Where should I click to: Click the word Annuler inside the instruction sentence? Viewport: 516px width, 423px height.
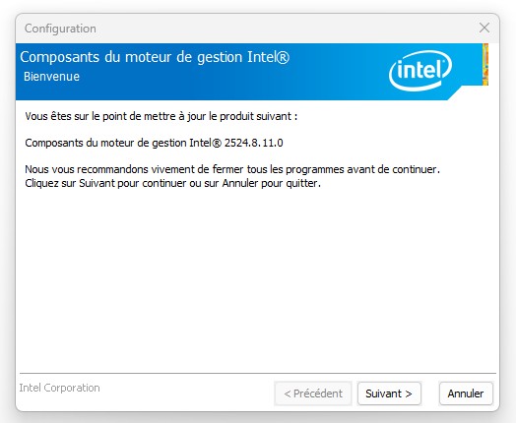[x=240, y=183]
